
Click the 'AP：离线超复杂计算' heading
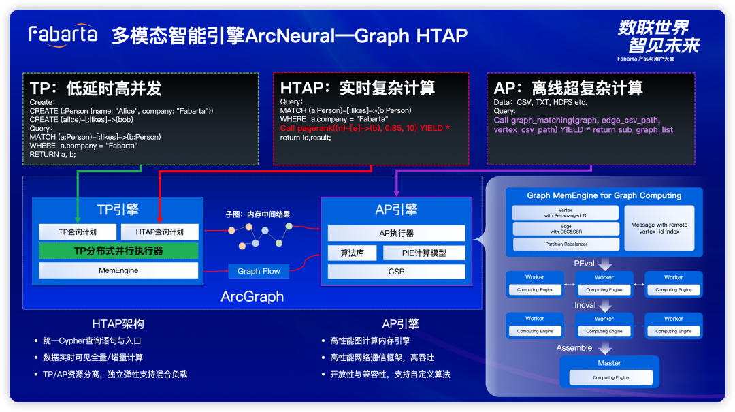coord(568,88)
